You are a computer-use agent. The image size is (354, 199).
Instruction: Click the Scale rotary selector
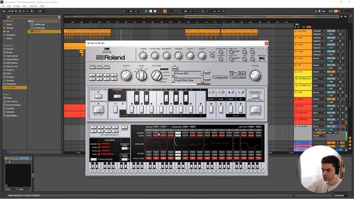(x=142, y=76)
